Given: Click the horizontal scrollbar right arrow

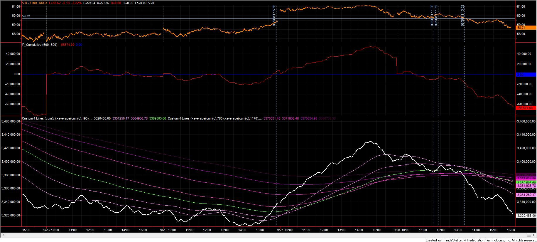Looking at the screenshot, I should tap(534, 235).
